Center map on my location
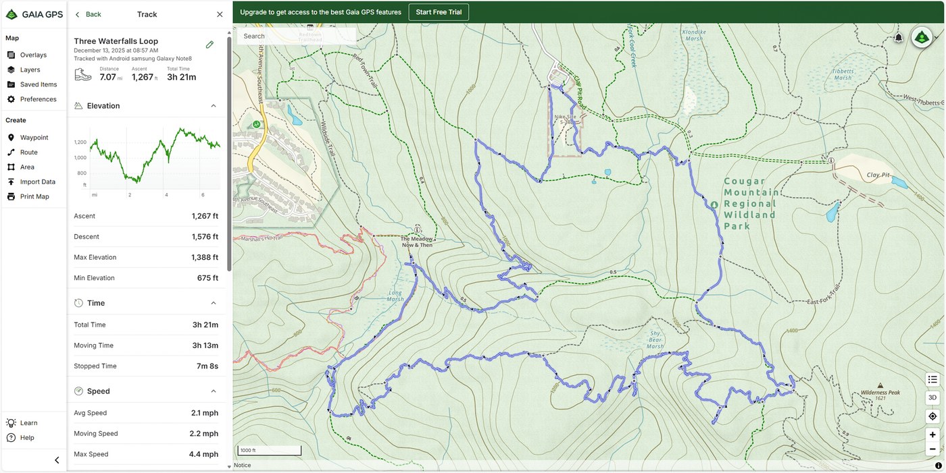946x473 pixels. click(x=932, y=416)
